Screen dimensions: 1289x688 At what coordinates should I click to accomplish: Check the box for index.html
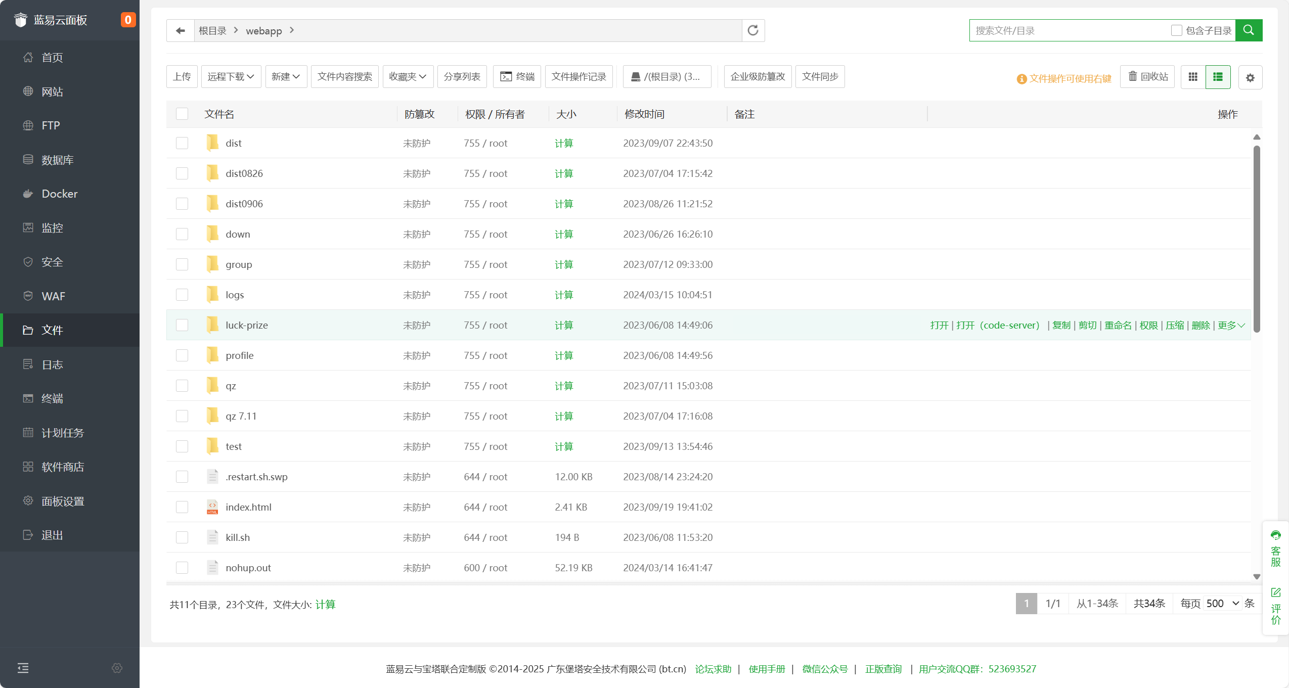[182, 507]
